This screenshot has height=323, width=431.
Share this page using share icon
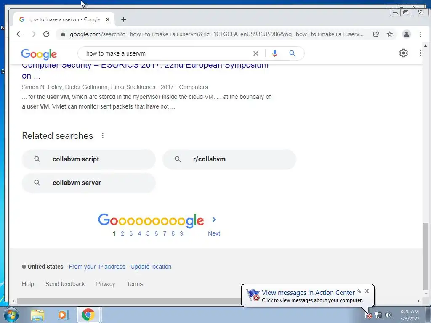coord(376,34)
